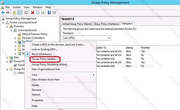Screen dimensions: 180x110
Task: Select the Sites tree item
Action: coord(16,57)
